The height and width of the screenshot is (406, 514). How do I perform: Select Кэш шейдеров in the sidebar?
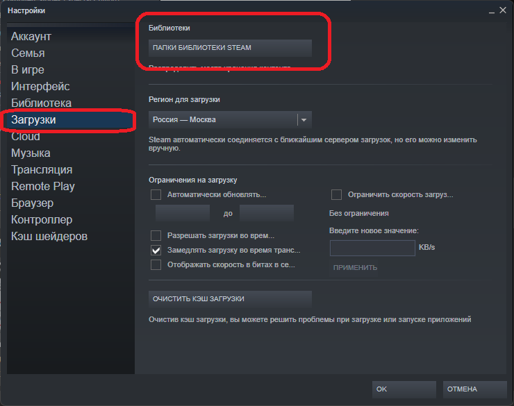49,236
